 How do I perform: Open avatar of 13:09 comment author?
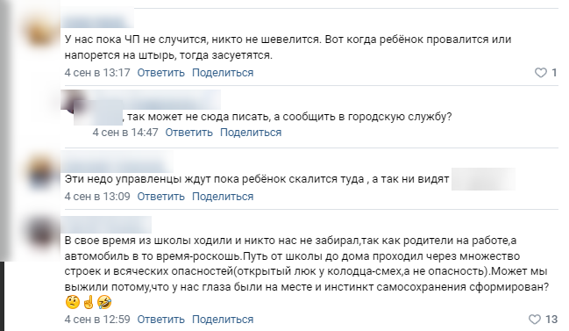pyautogui.click(x=41, y=171)
